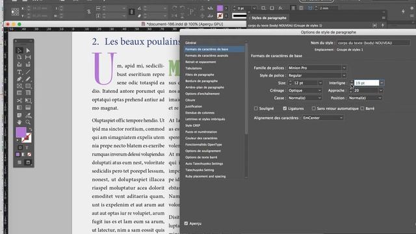Apply None icon in the toolbox

click(29, 155)
